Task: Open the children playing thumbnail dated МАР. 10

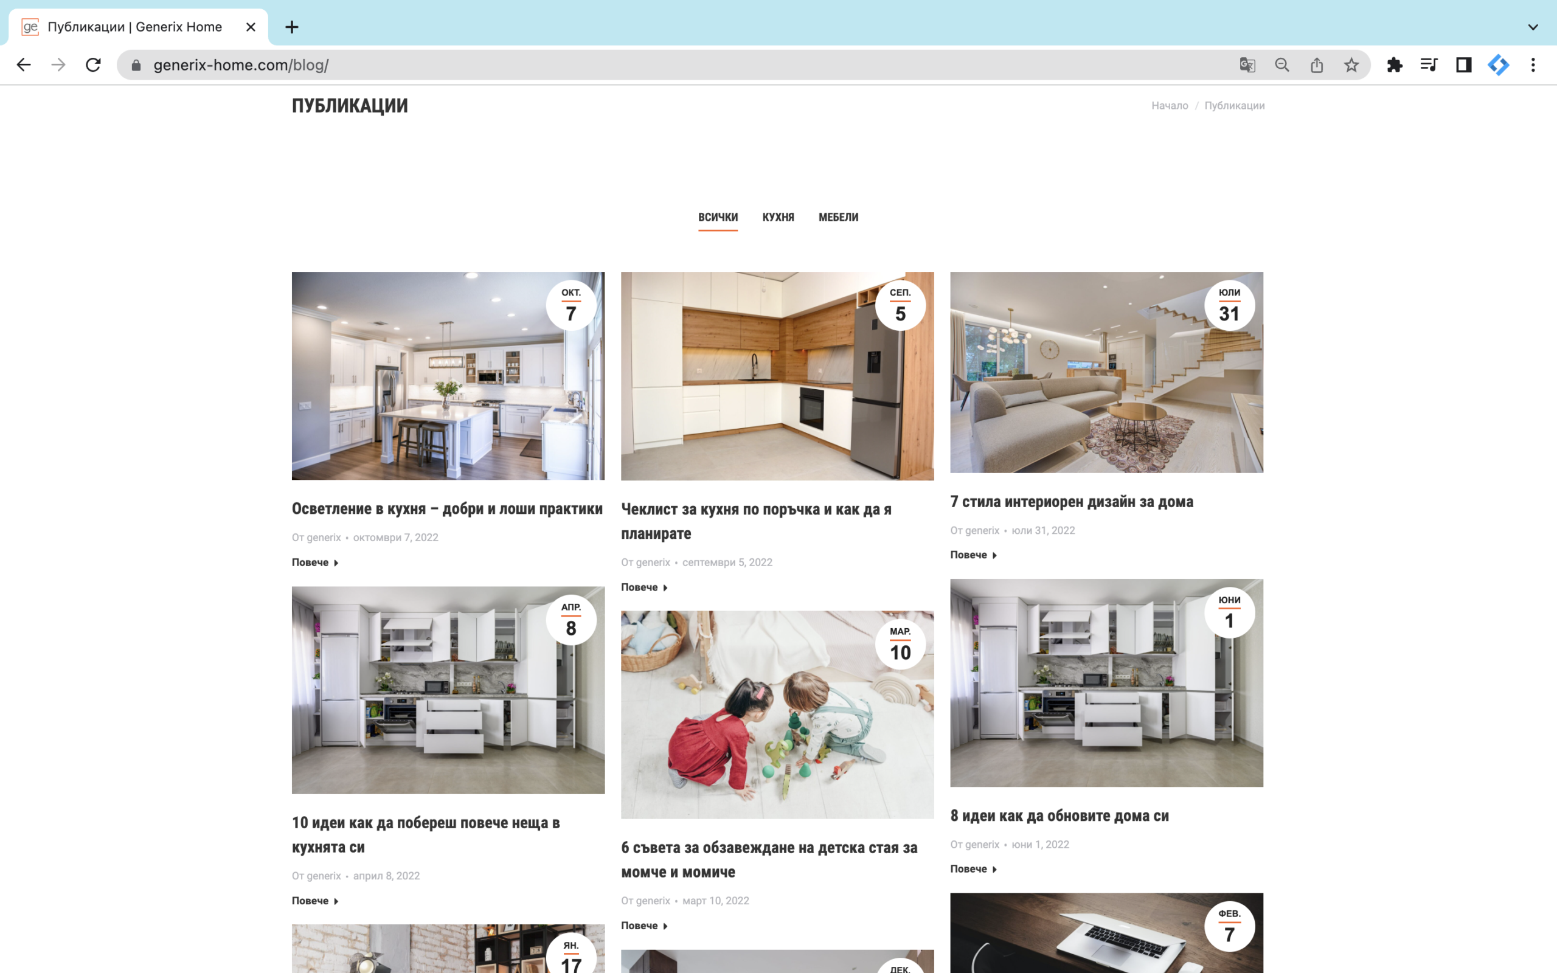Action: [x=777, y=715]
